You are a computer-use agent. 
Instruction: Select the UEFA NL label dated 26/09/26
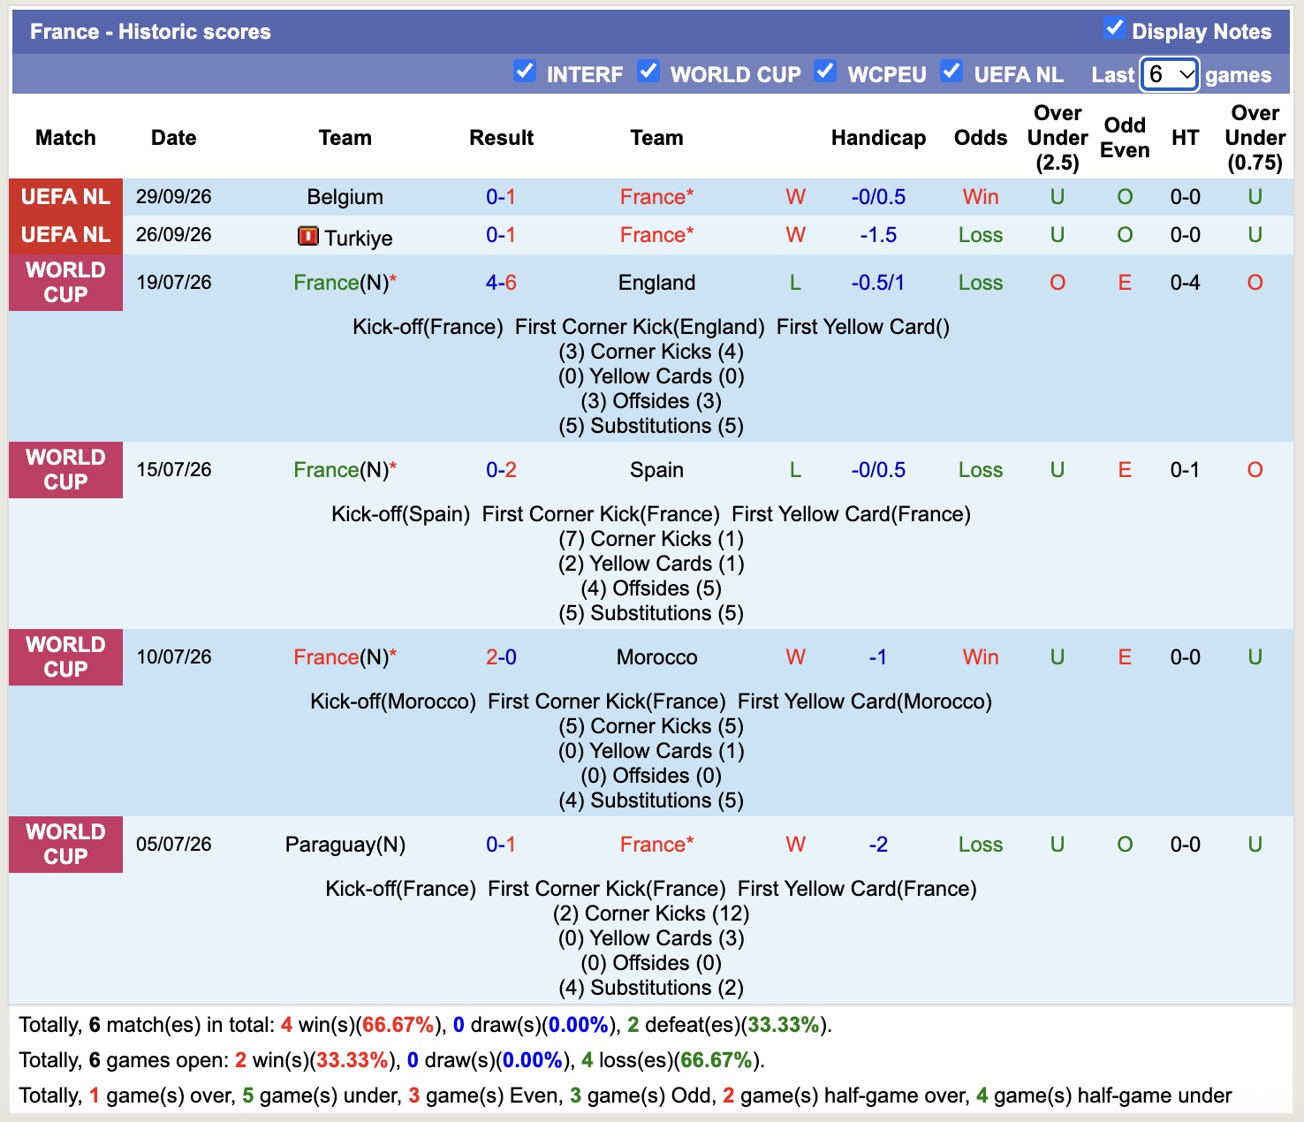tap(65, 235)
